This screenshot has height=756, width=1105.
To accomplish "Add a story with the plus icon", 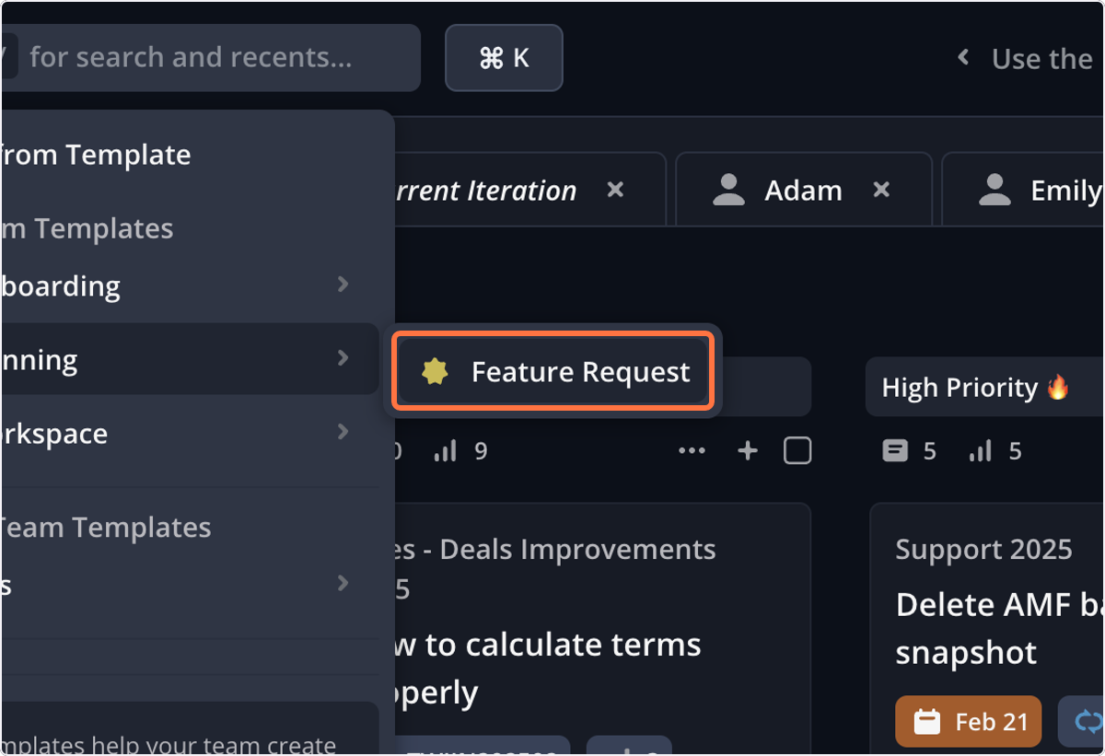I will tap(748, 451).
